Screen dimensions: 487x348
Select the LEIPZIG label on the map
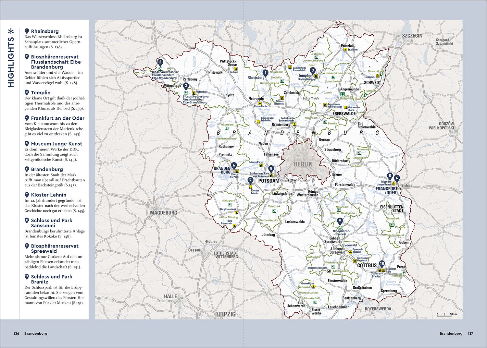(226, 314)
